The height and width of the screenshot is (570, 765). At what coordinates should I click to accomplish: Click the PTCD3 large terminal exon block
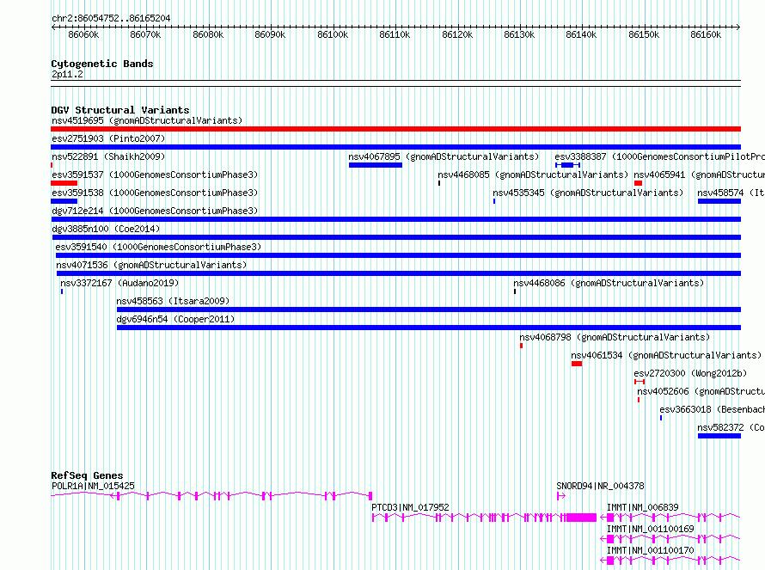581,518
